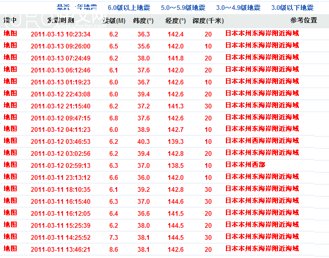Select the timestamp 2011-03-11 13:46:21
The height and width of the screenshot is (258, 329).
[x=60, y=249]
